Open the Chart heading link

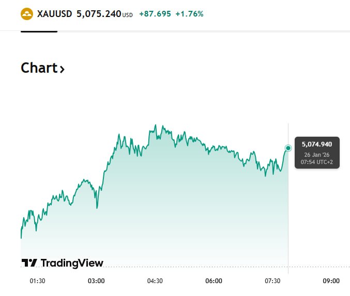[x=39, y=68]
